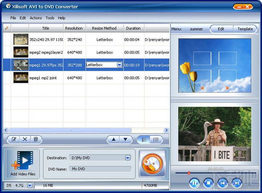The image size is (262, 193).
Task: Click the resolution cell '352*240'
Action: pyautogui.click(x=74, y=40)
